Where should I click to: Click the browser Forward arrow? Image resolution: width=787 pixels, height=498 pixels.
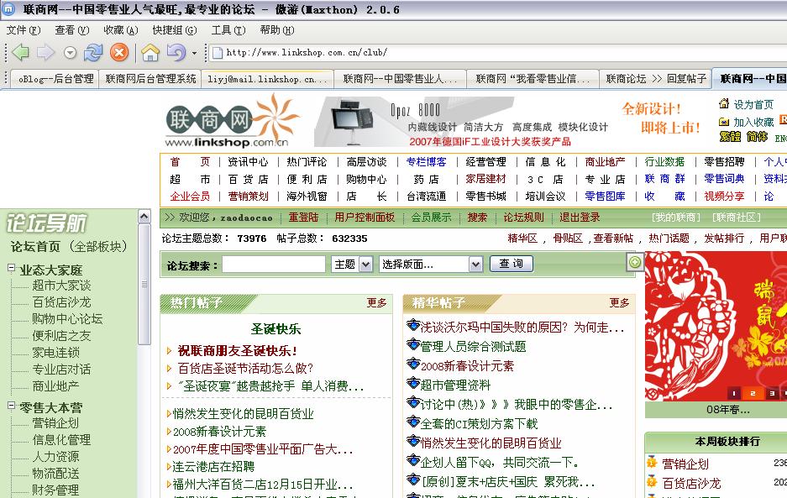(45, 52)
